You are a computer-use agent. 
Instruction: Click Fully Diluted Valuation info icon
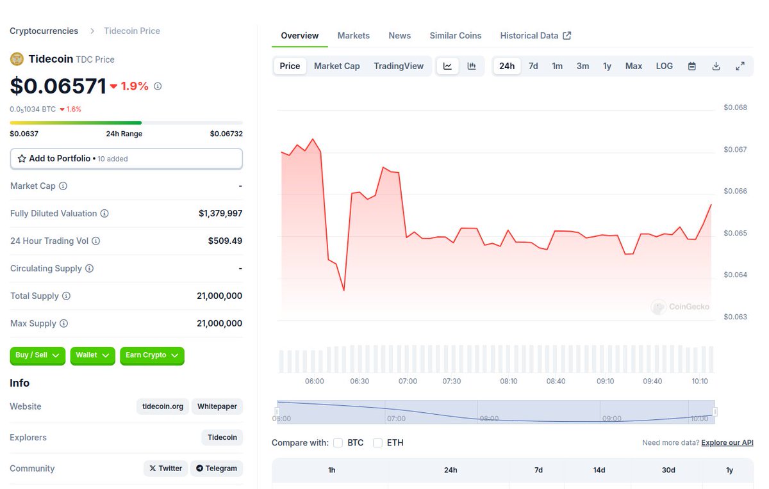104,214
